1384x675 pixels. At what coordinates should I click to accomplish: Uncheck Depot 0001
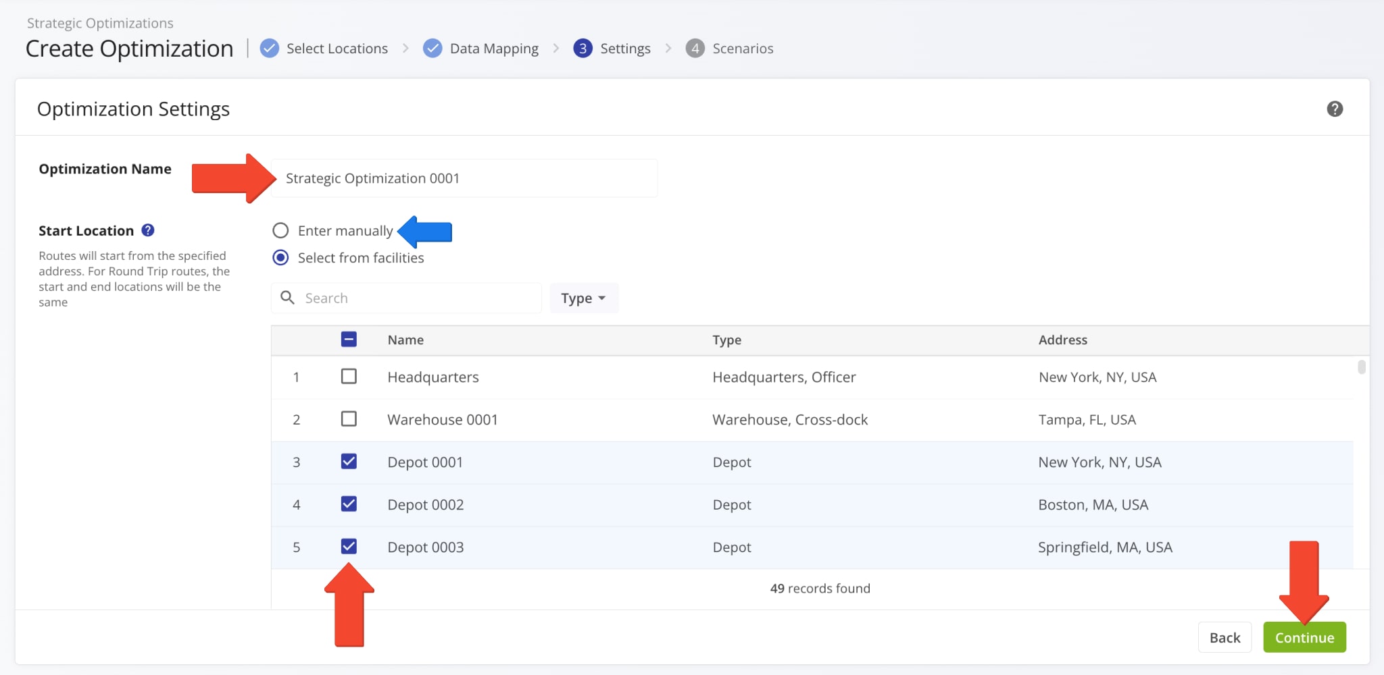coord(349,462)
